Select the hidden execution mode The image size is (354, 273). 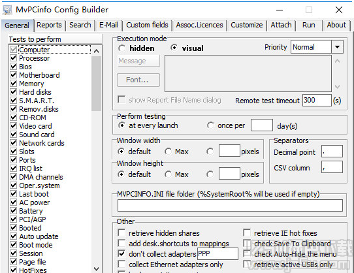pos(122,48)
